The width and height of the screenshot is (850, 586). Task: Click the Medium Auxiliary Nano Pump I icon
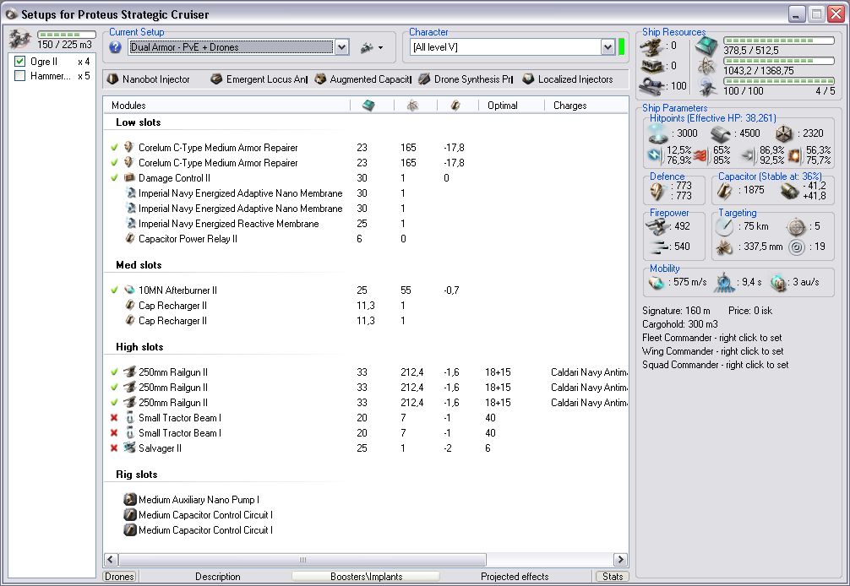[x=130, y=499]
